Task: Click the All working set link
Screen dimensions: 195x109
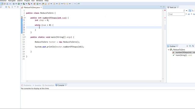Action: point(189,14)
